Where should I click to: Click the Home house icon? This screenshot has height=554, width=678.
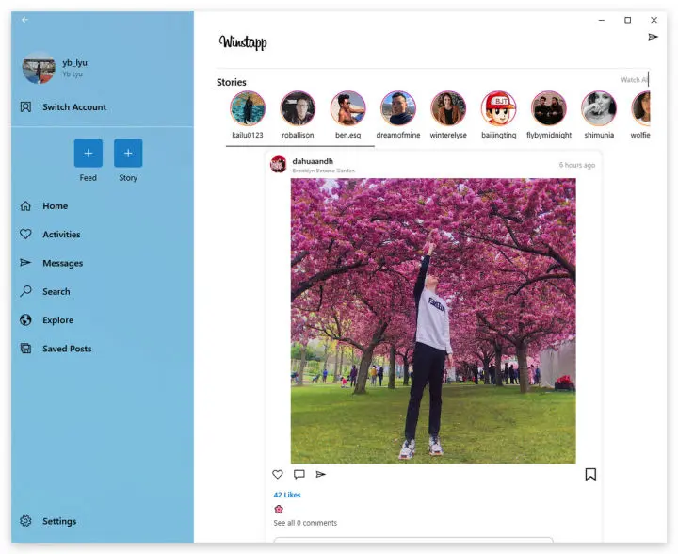(x=25, y=205)
